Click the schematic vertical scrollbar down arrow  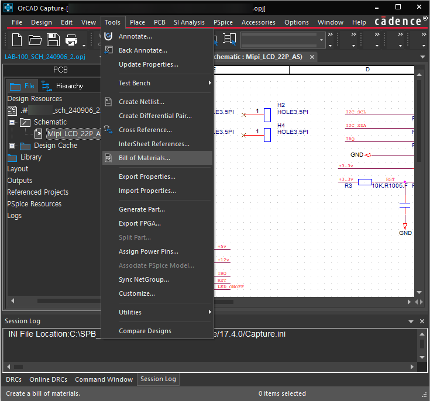point(419,292)
